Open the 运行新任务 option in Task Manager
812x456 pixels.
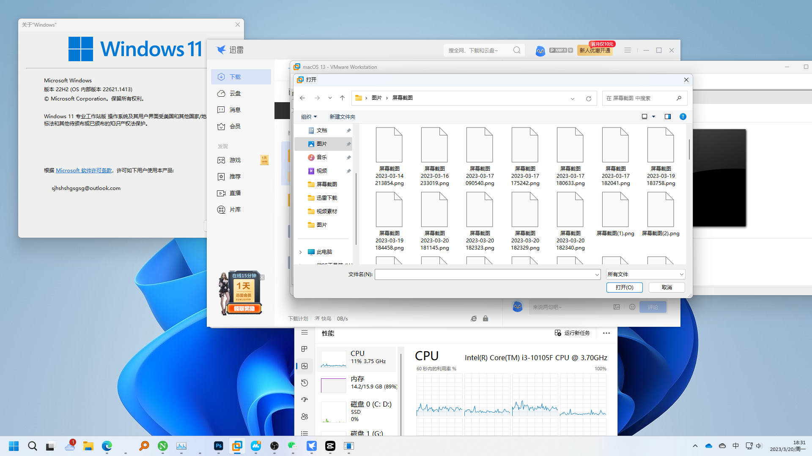(573, 333)
